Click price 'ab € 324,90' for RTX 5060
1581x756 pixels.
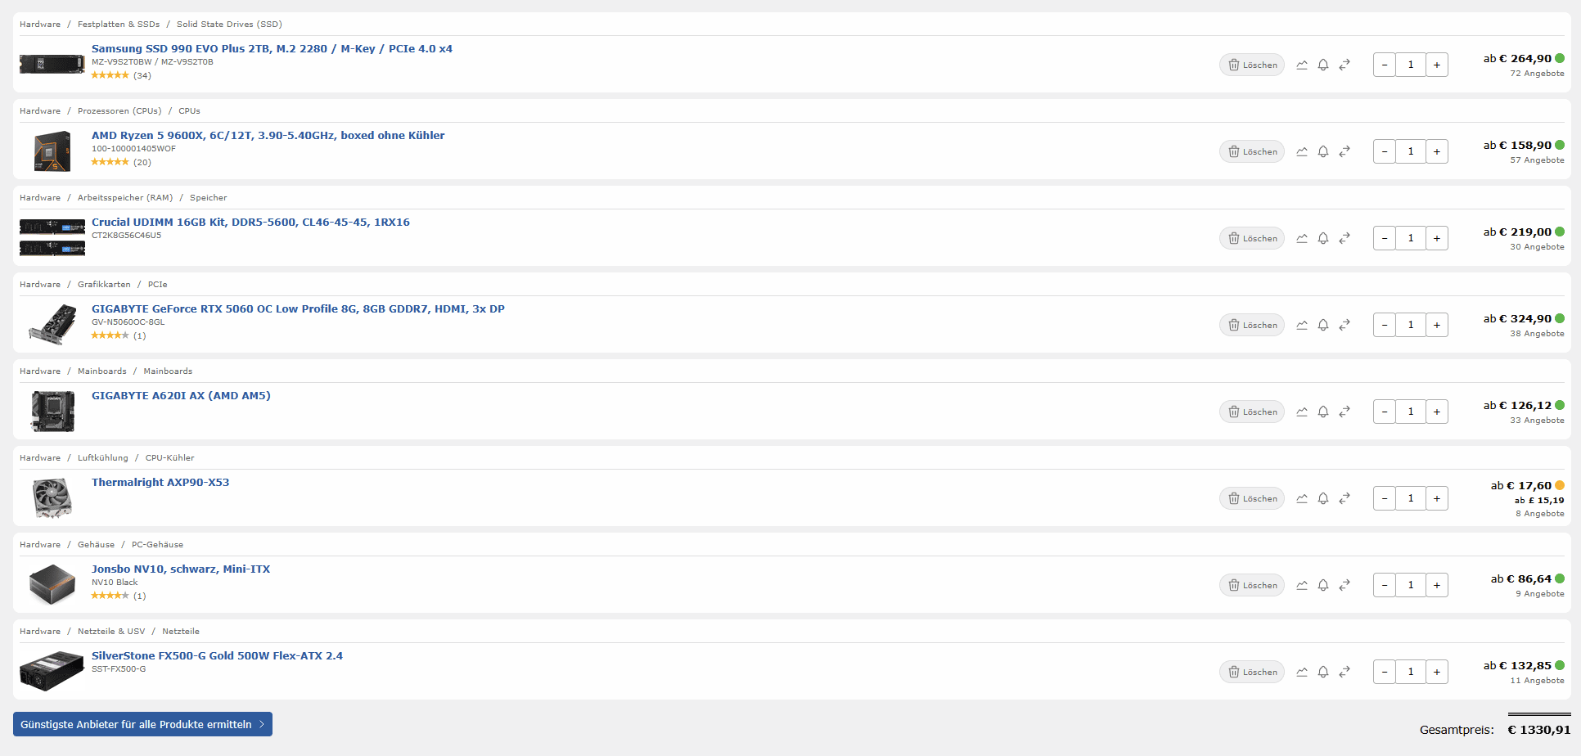pyautogui.click(x=1517, y=319)
